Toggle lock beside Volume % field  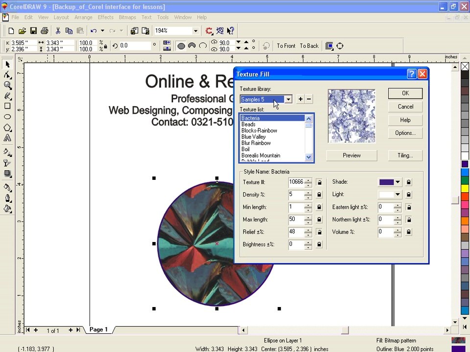tap(408, 232)
